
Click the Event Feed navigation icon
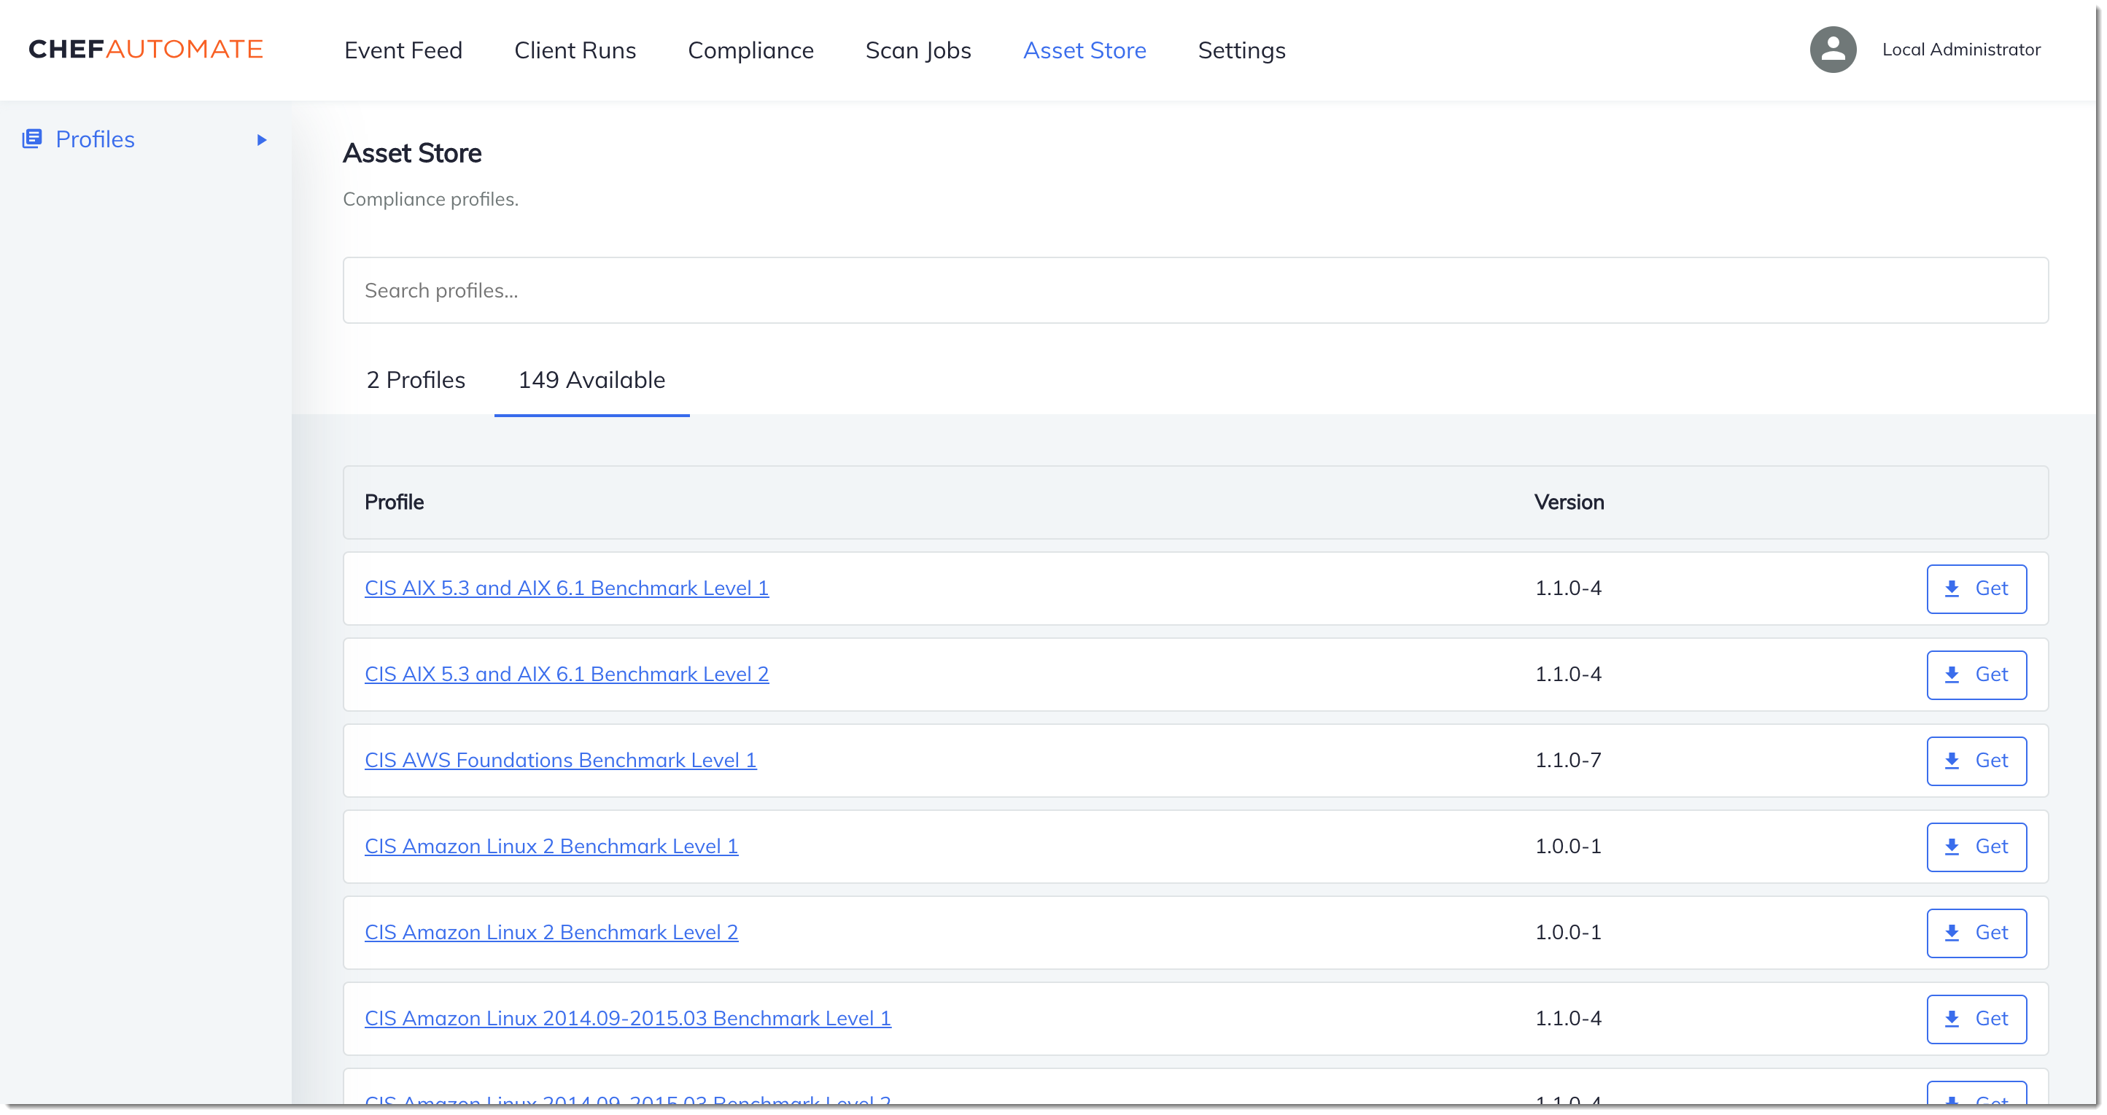(x=403, y=49)
